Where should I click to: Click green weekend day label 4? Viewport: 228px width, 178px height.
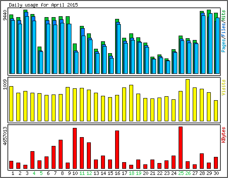tap(34, 173)
